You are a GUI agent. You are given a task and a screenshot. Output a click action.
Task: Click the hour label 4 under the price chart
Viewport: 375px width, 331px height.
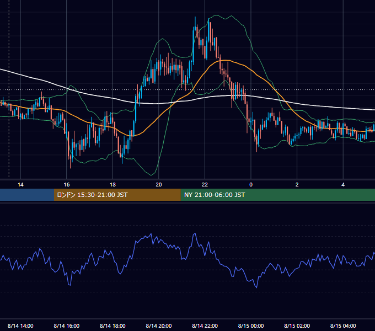tap(343, 185)
